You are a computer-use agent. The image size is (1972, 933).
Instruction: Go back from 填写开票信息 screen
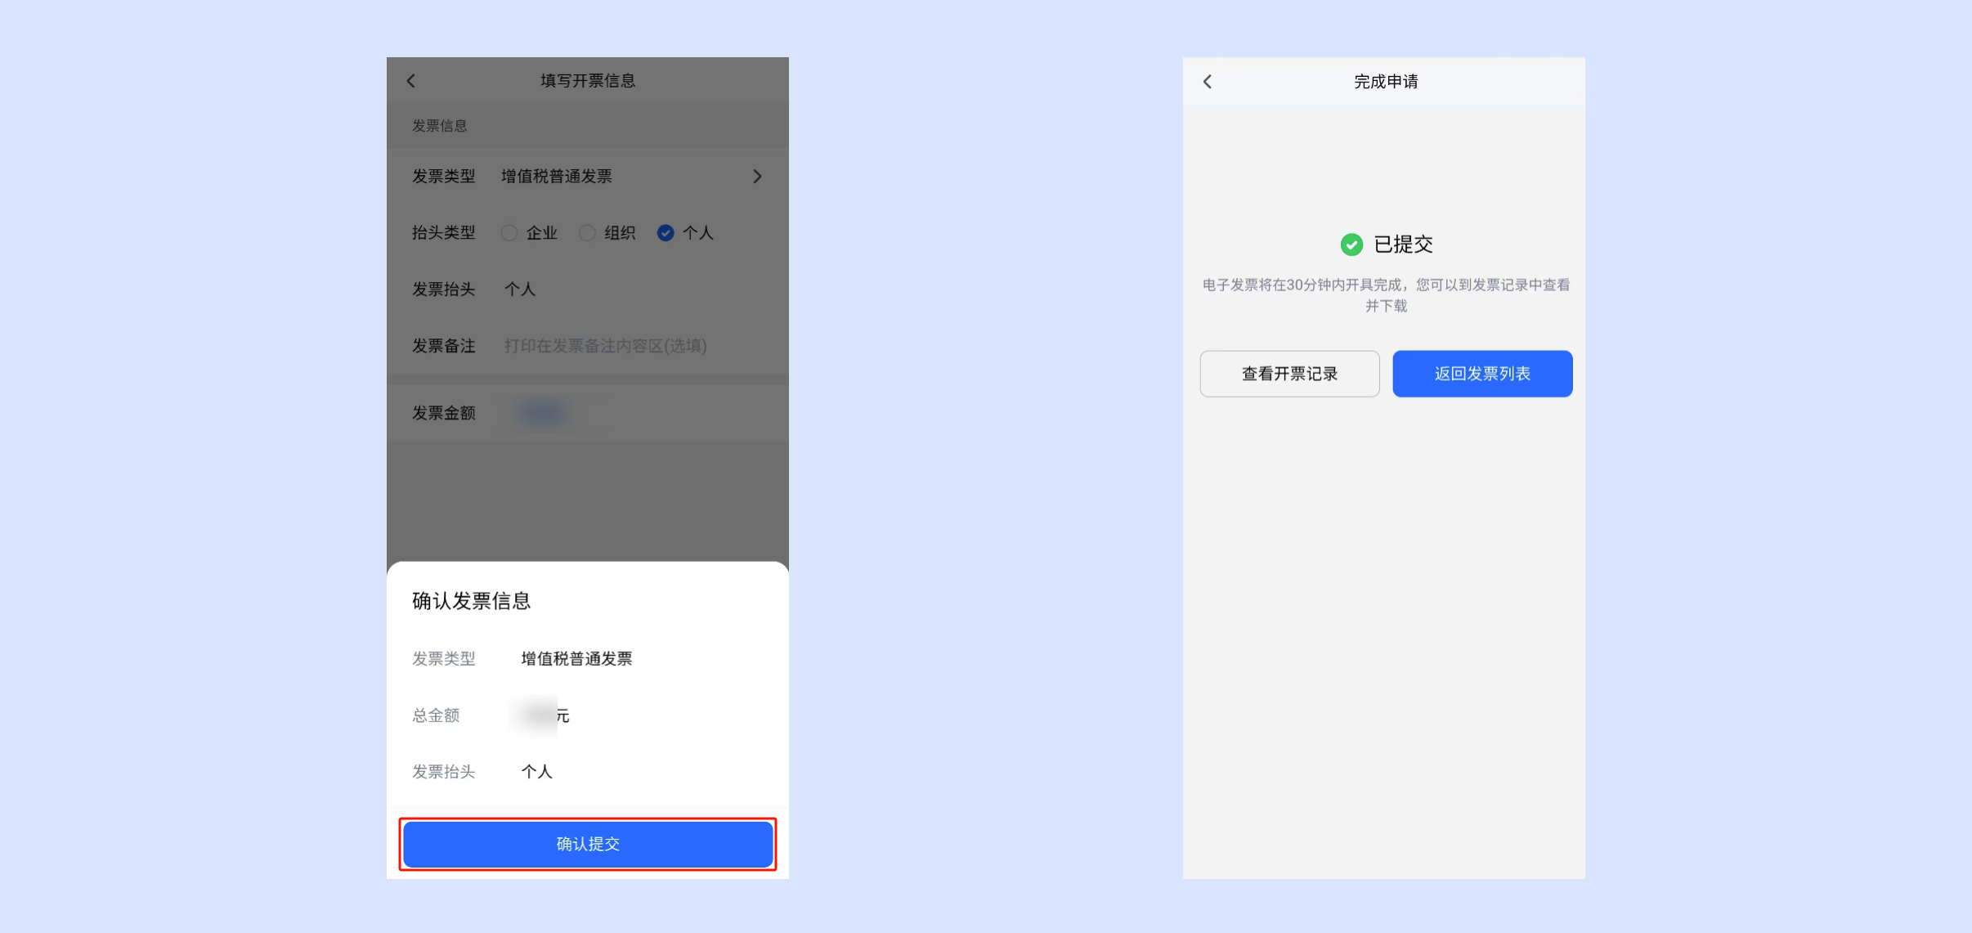coord(411,81)
